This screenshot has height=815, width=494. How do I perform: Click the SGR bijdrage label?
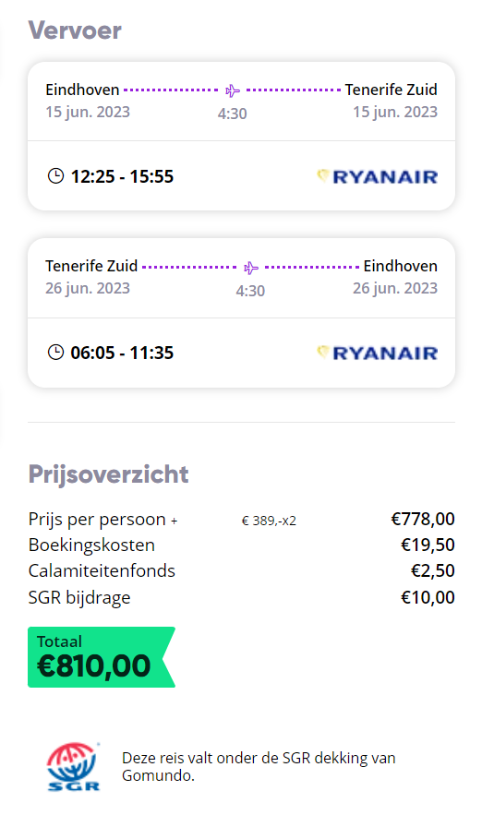click(79, 598)
